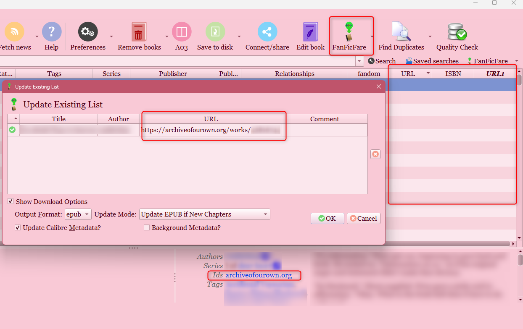The height and width of the screenshot is (329, 523).
Task: Click the calibre search input field
Action: coord(177,61)
